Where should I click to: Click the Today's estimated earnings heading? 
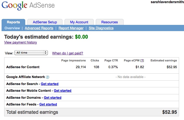tap(39, 37)
